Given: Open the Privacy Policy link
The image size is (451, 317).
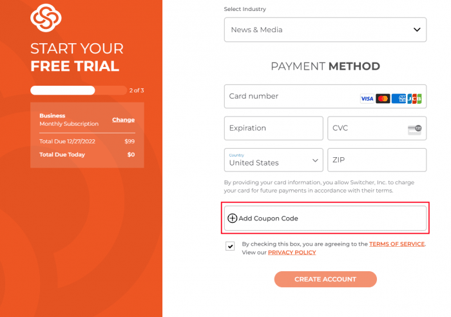Looking at the screenshot, I should point(292,253).
